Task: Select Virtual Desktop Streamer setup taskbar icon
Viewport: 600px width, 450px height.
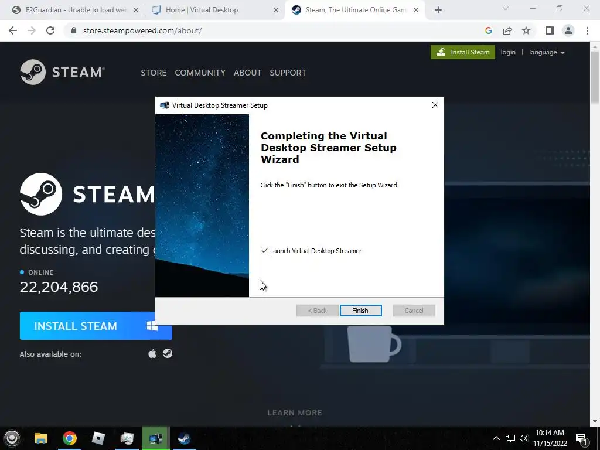Action: coord(155,438)
